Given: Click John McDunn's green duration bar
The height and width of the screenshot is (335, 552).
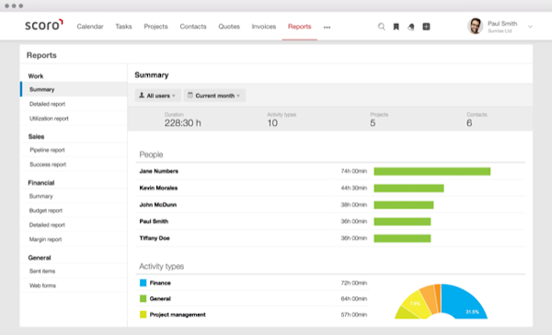Looking at the screenshot, I should (404, 204).
